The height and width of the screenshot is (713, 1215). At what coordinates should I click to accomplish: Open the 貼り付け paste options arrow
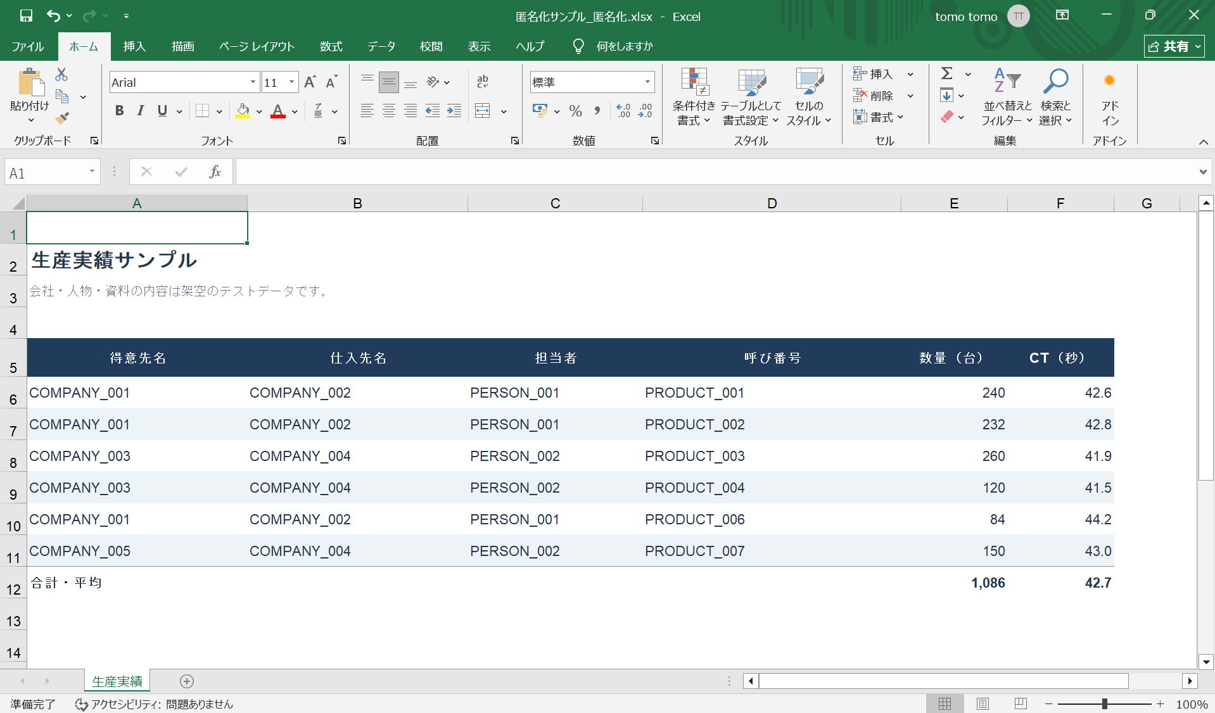[x=30, y=120]
